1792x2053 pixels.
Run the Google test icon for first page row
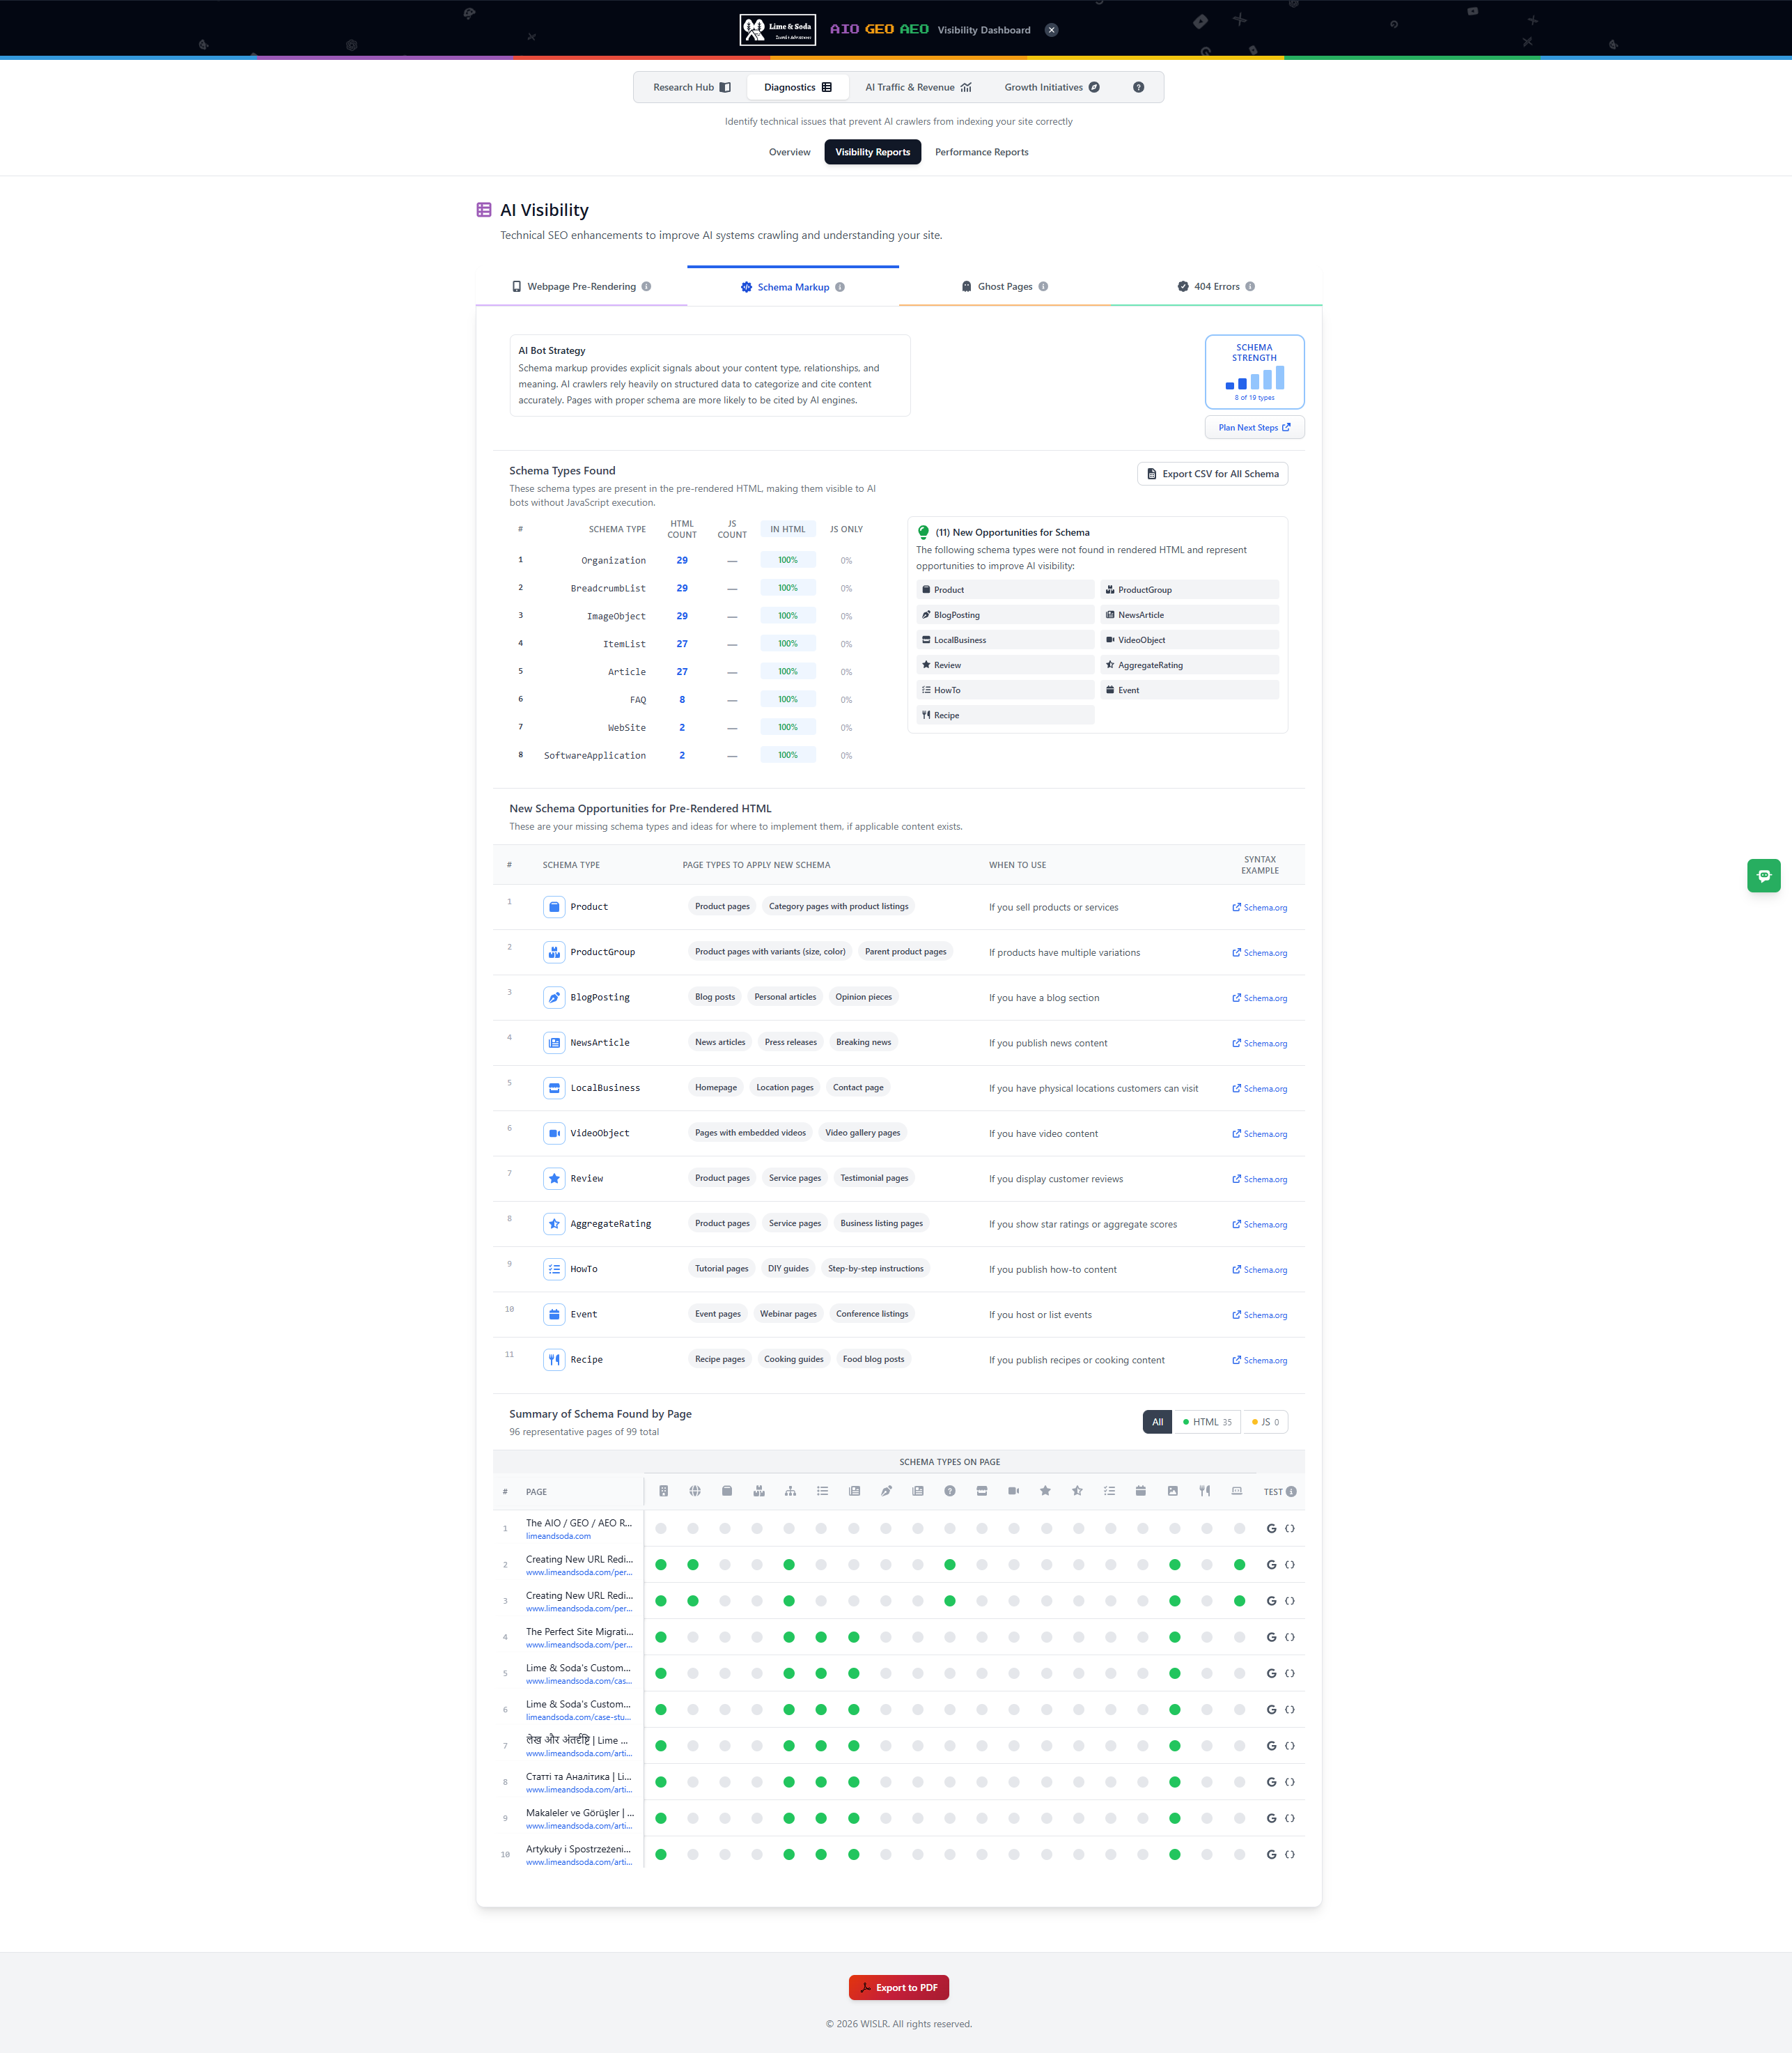(x=1272, y=1528)
